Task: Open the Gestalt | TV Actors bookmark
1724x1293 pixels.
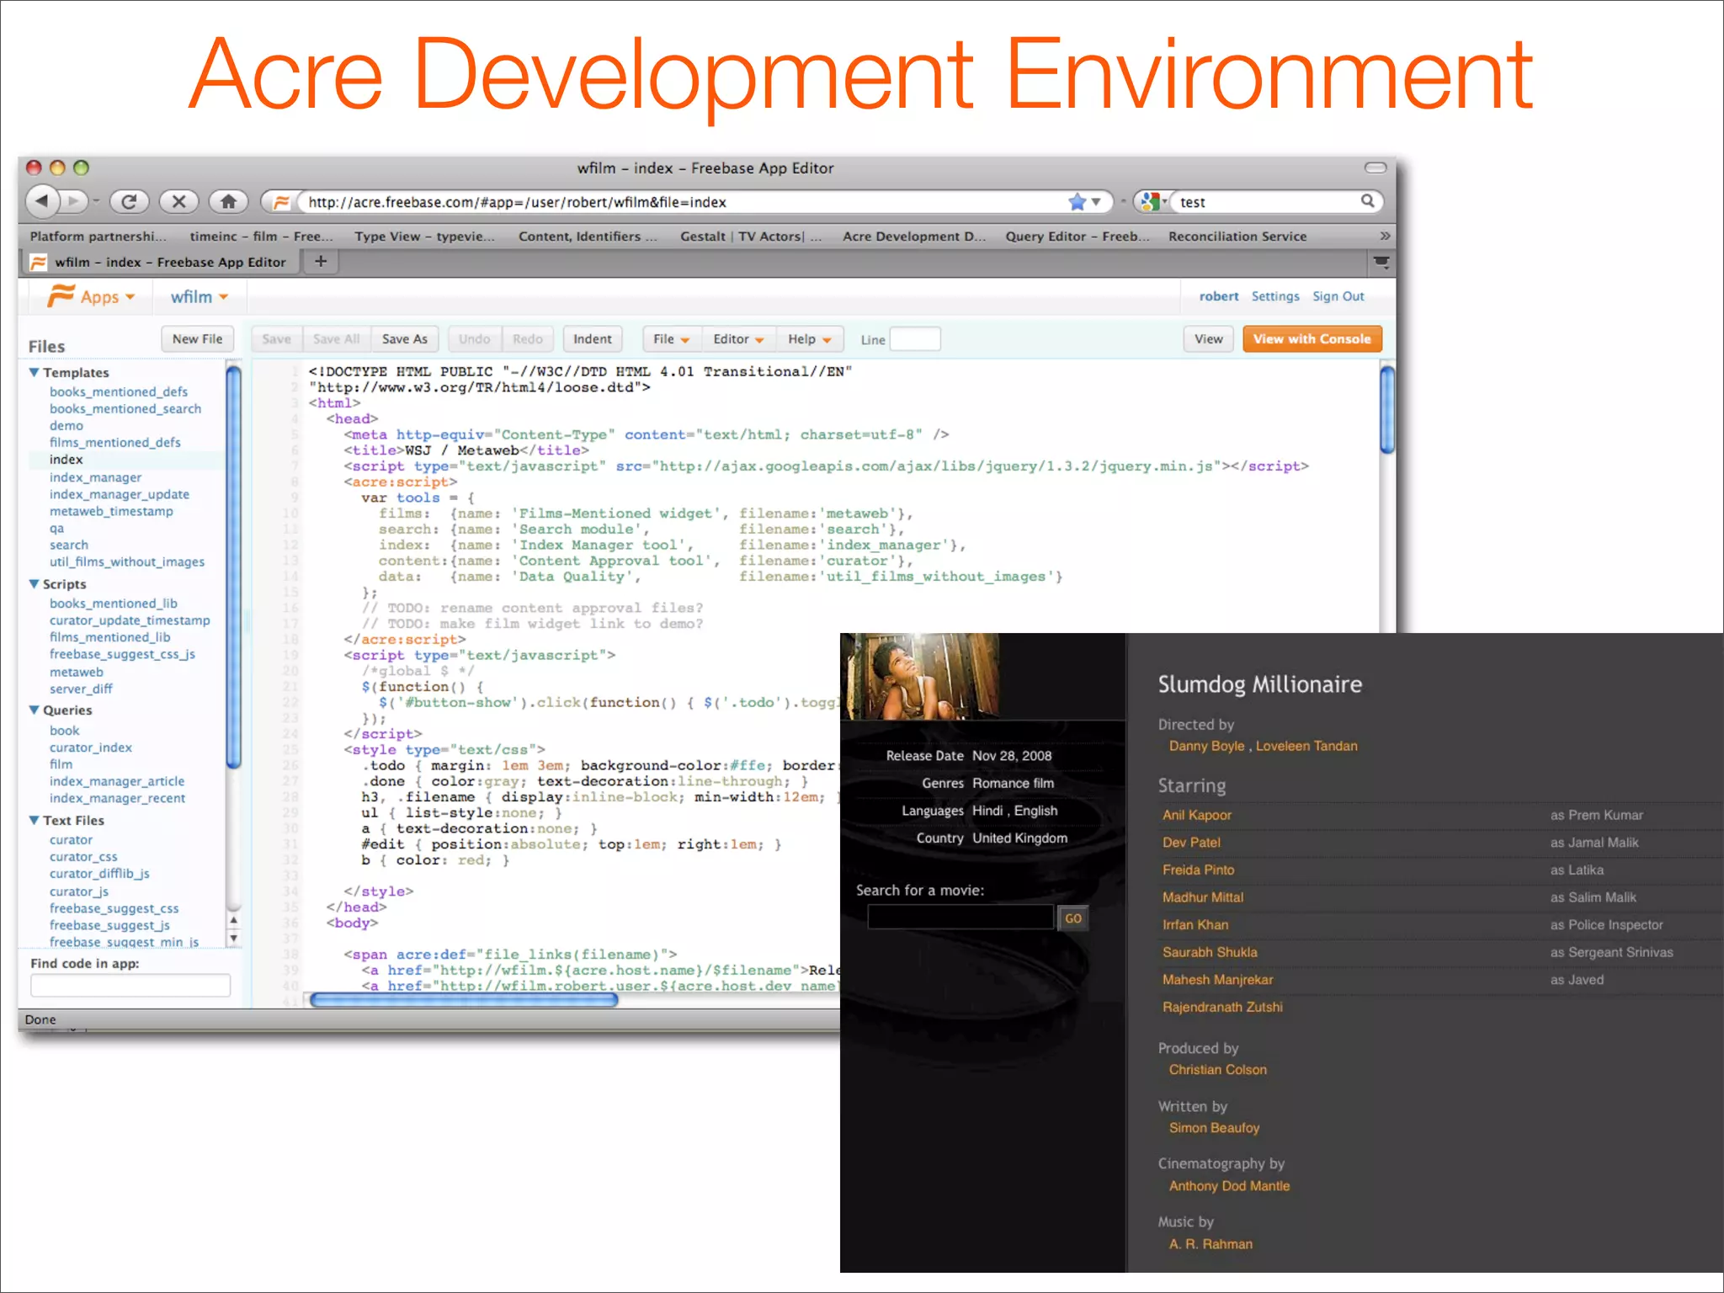Action: click(x=751, y=237)
